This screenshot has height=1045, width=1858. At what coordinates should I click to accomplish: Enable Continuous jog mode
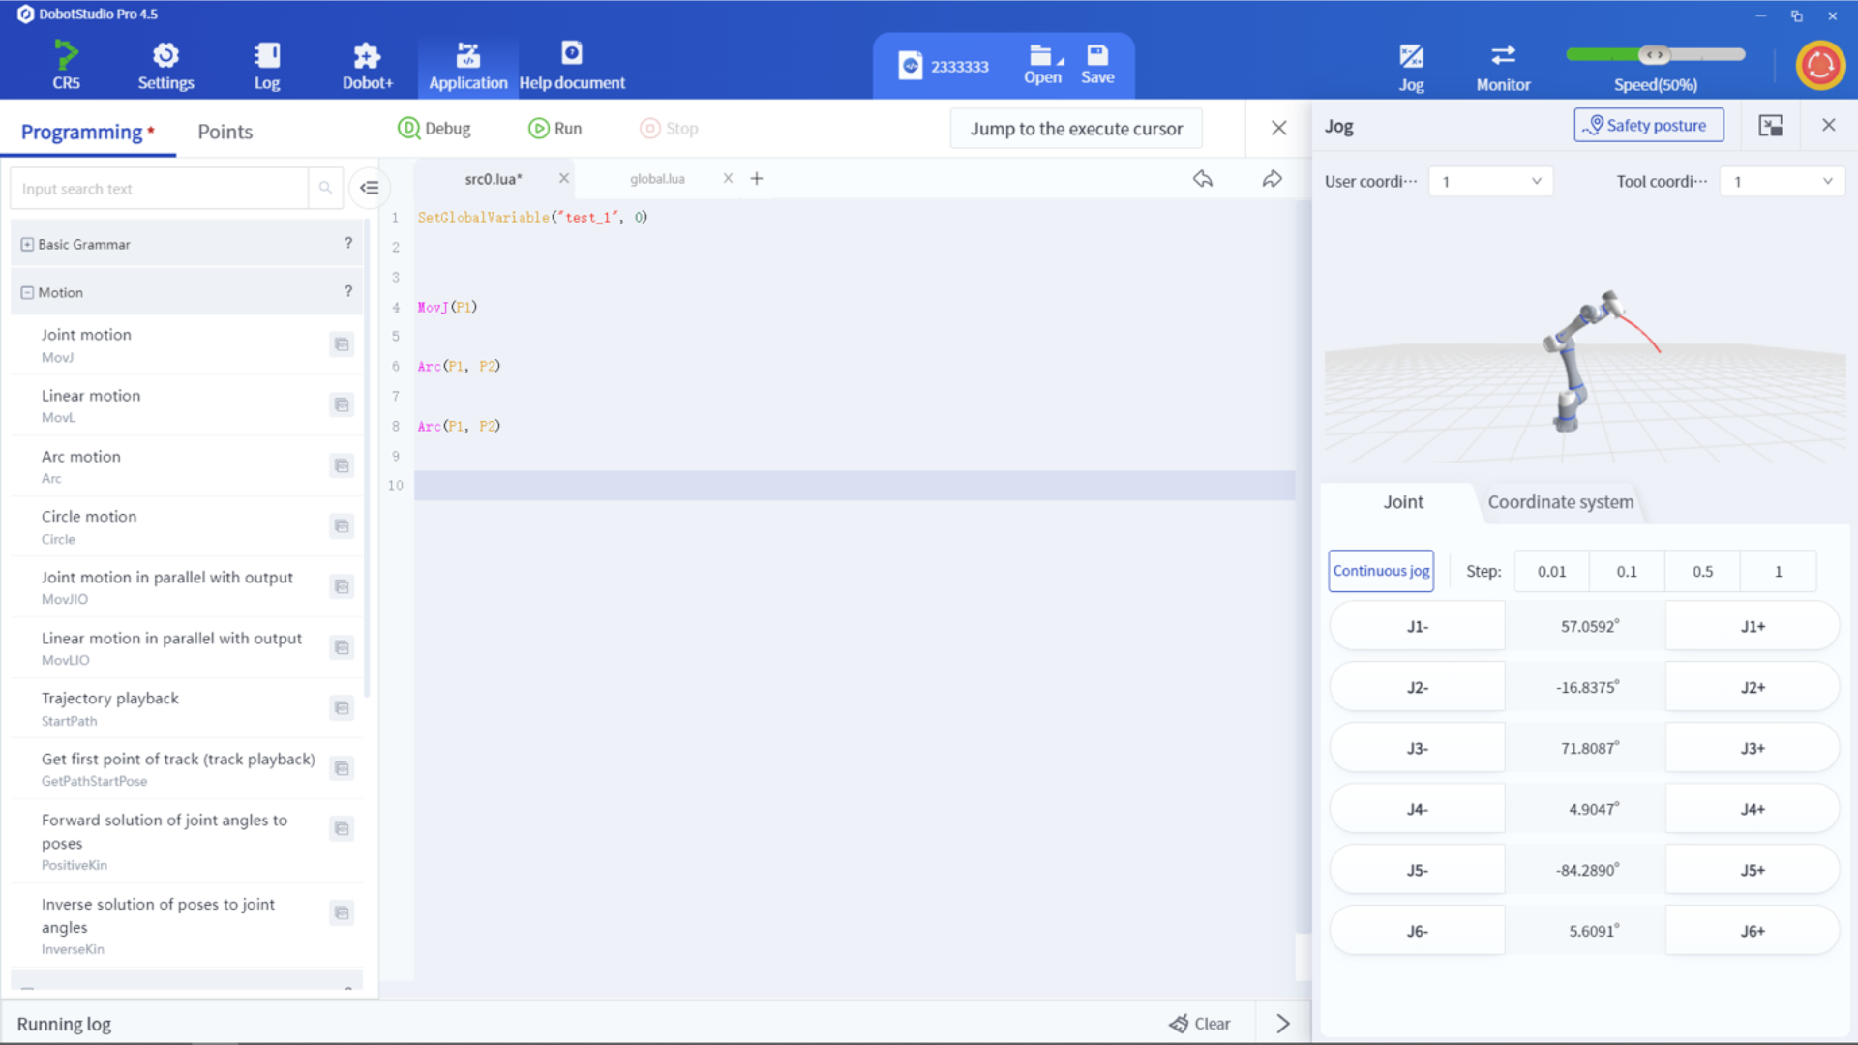click(1381, 571)
